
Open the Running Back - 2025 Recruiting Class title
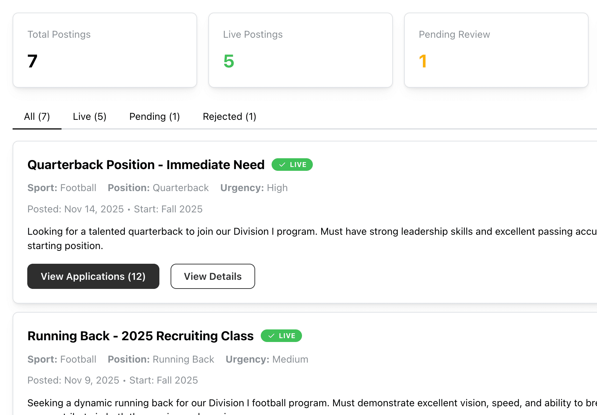(140, 336)
